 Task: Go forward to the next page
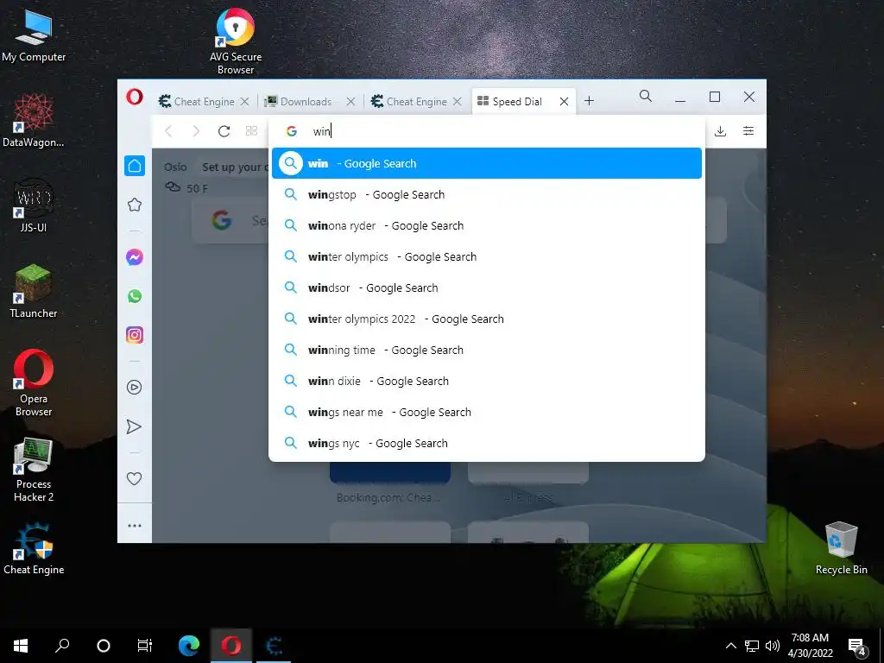[x=196, y=131]
